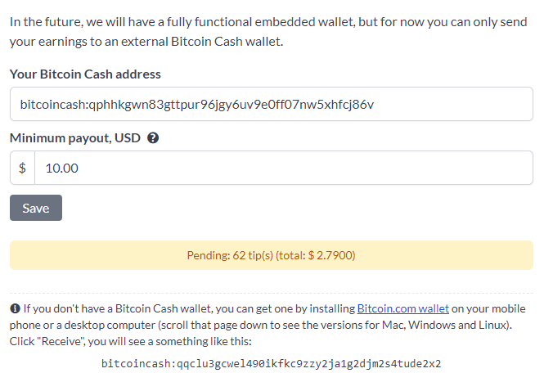This screenshot has height=373, width=544.
Task: Click the dollar sign prefix of payout field
Action: point(23,168)
